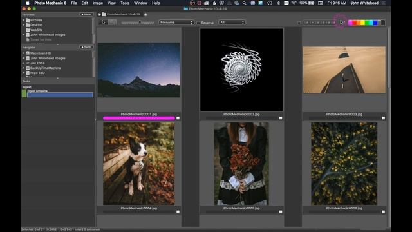
Task: Click the Pictures folder icon in Favorites
Action: [28, 20]
